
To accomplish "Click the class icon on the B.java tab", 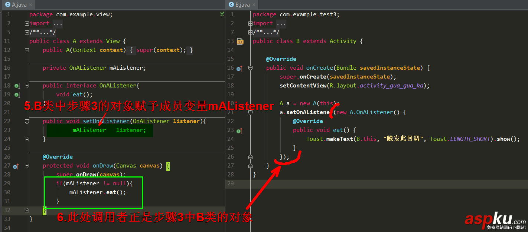I will pyautogui.click(x=231, y=5).
